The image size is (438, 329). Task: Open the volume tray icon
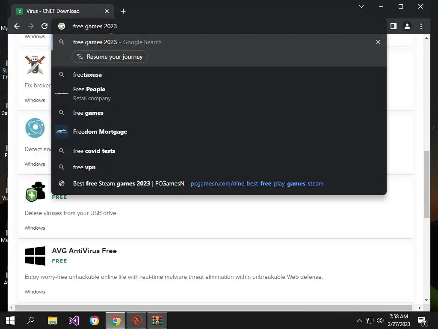(380, 320)
